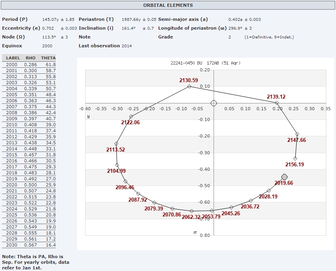
Task: Click the primary star circle at chart origin
Action: (x=214, y=103)
